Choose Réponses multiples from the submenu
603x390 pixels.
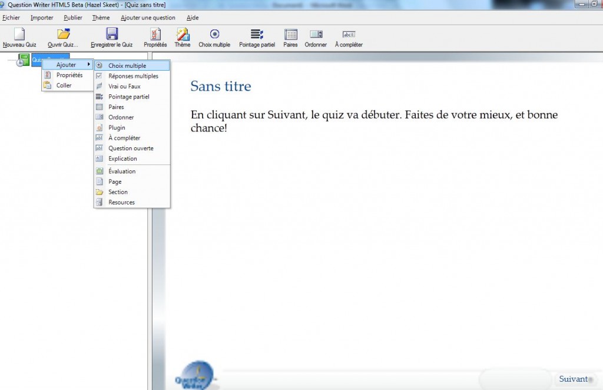(x=131, y=76)
